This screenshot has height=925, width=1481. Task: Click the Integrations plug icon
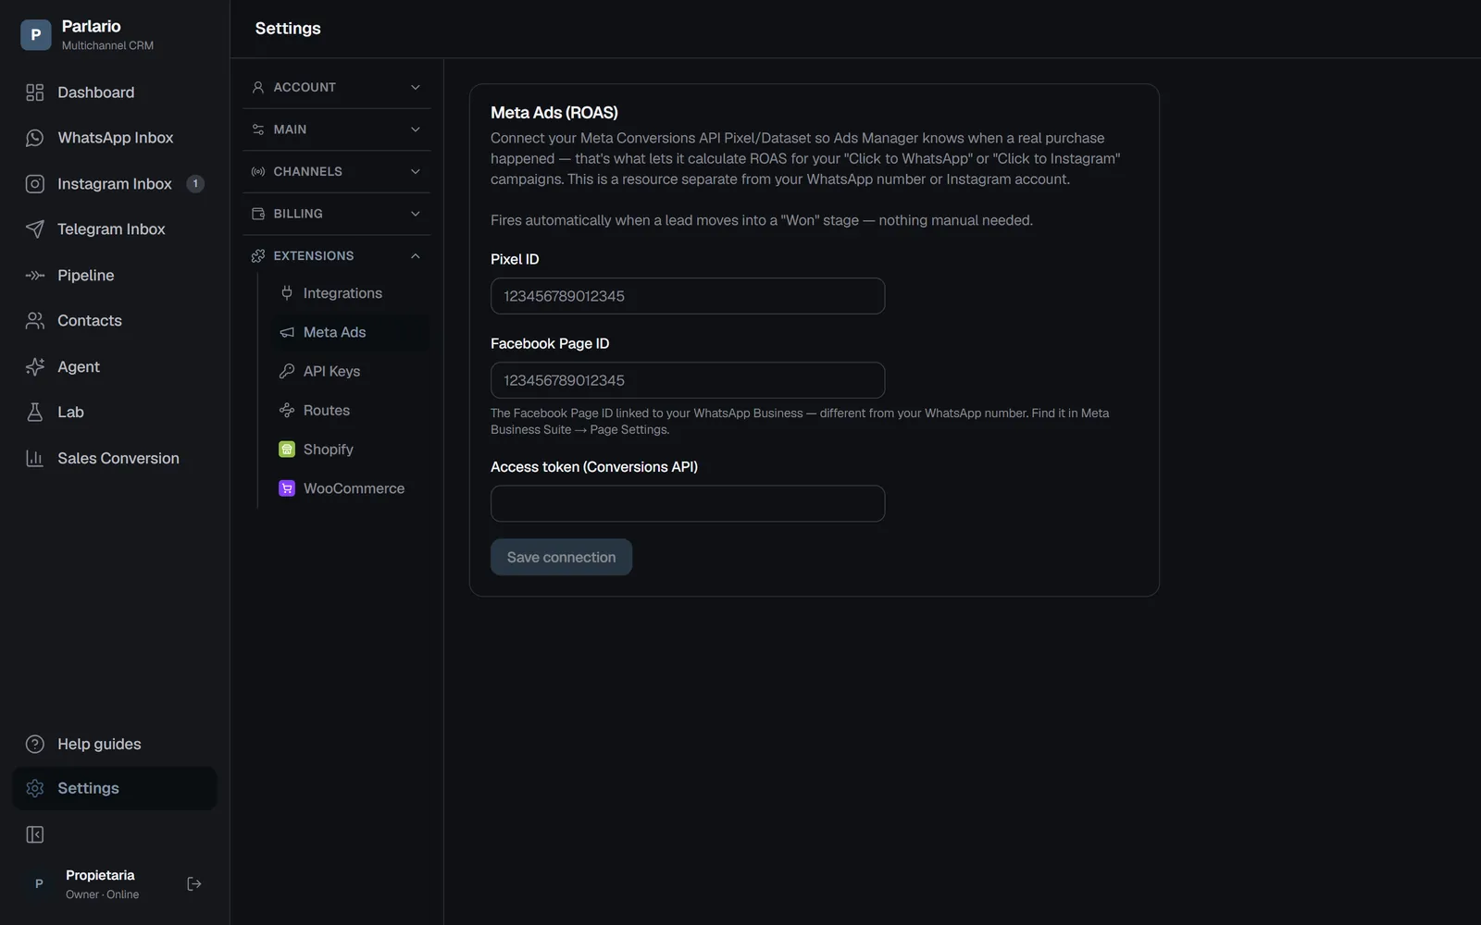[287, 293]
